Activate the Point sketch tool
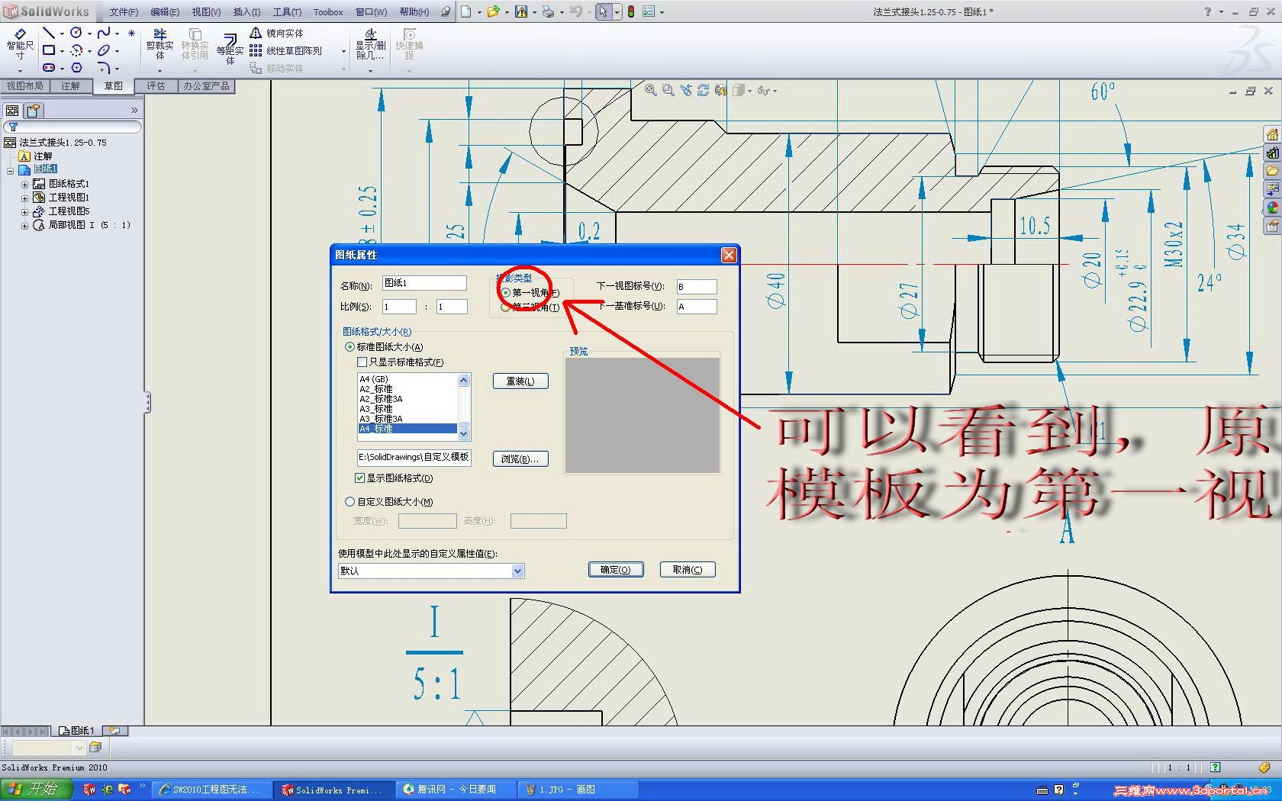 pos(131,33)
